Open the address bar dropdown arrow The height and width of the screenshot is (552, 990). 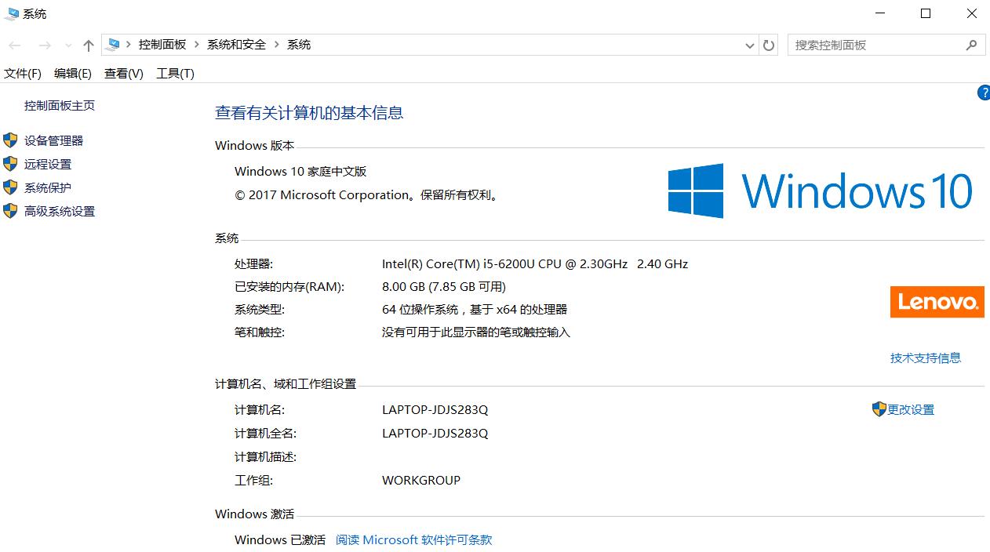click(x=749, y=45)
